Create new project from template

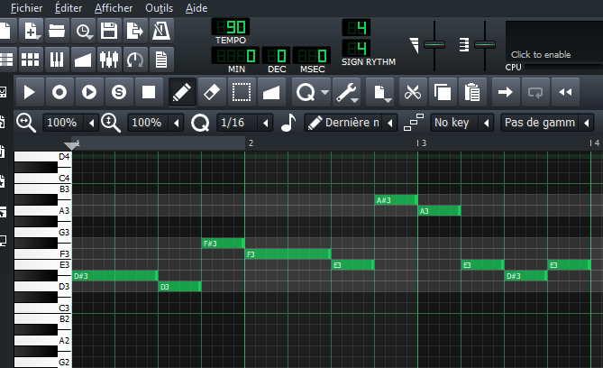click(32, 31)
